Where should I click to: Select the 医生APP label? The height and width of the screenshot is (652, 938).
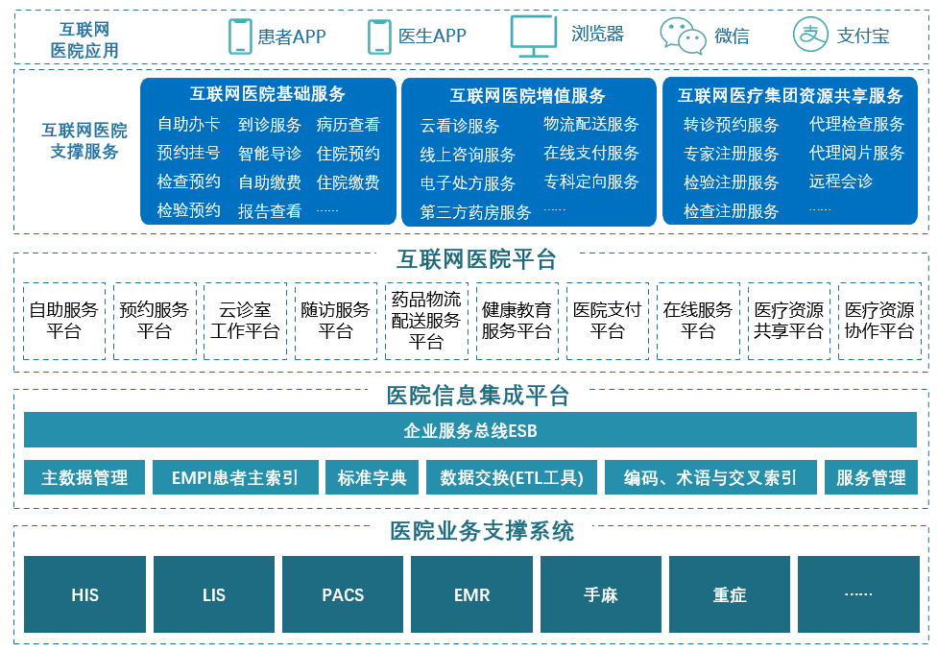click(432, 36)
